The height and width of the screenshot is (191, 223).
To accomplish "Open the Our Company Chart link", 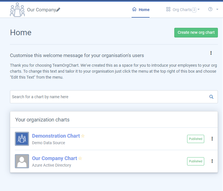I will [x=54, y=158].
